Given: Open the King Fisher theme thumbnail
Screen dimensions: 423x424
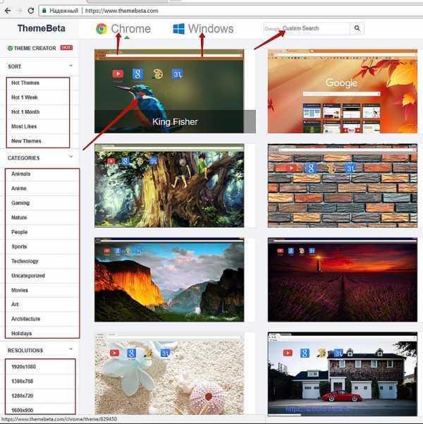Looking at the screenshot, I should (x=169, y=91).
